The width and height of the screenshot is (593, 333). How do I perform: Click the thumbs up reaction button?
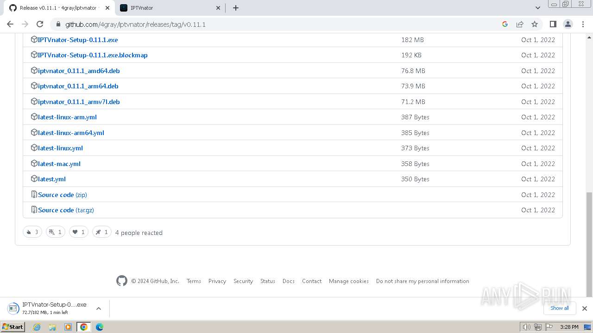(32, 232)
